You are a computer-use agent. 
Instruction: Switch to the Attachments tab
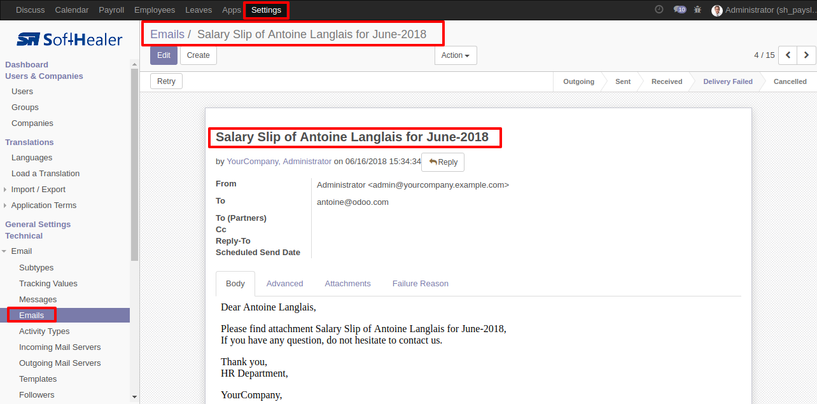tap(347, 284)
